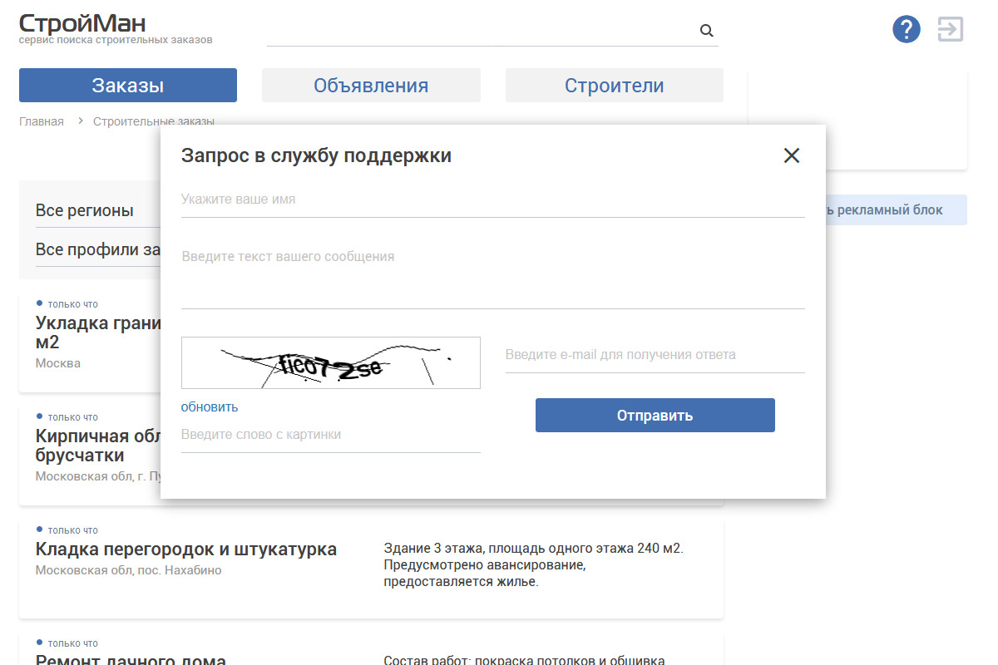Click into the message text area
Viewport: 998px width, 665px height.
point(492,274)
